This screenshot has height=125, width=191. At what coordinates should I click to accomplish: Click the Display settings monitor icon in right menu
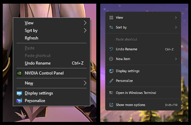click(x=111, y=71)
